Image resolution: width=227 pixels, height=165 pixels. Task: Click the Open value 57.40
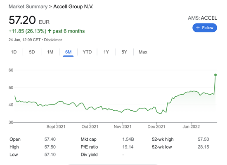pos(50,139)
